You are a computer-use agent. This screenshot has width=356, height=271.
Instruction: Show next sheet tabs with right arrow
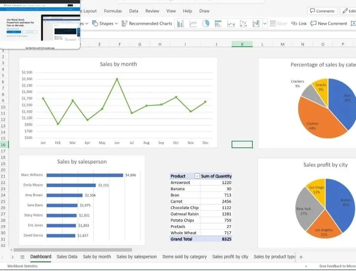tap(12, 257)
